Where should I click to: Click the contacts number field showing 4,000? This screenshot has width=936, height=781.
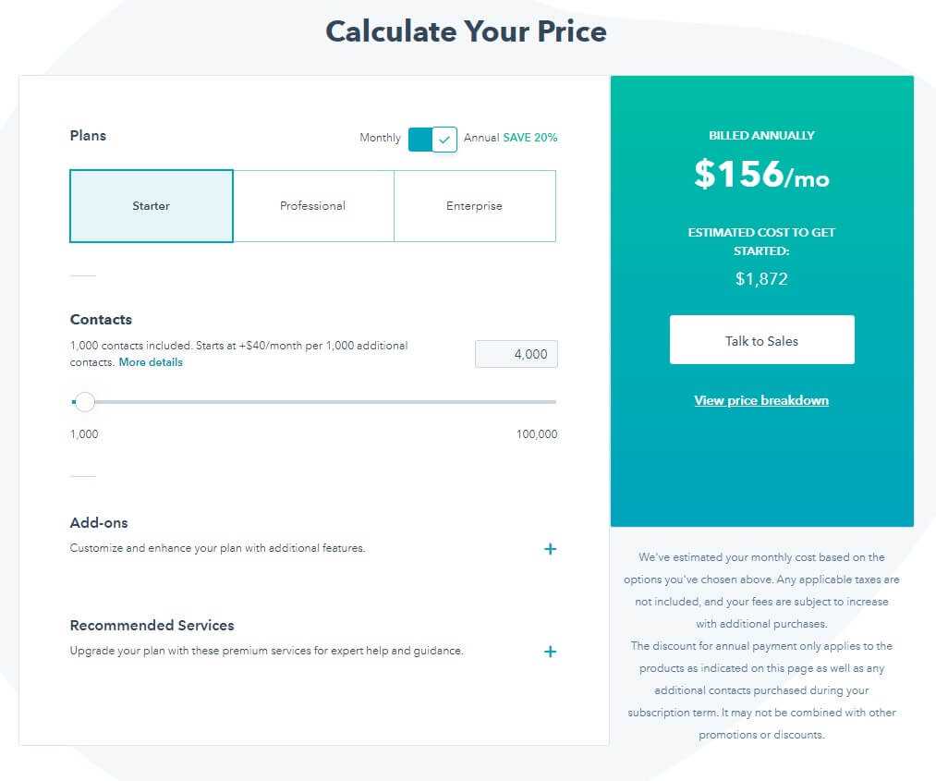[x=517, y=354]
